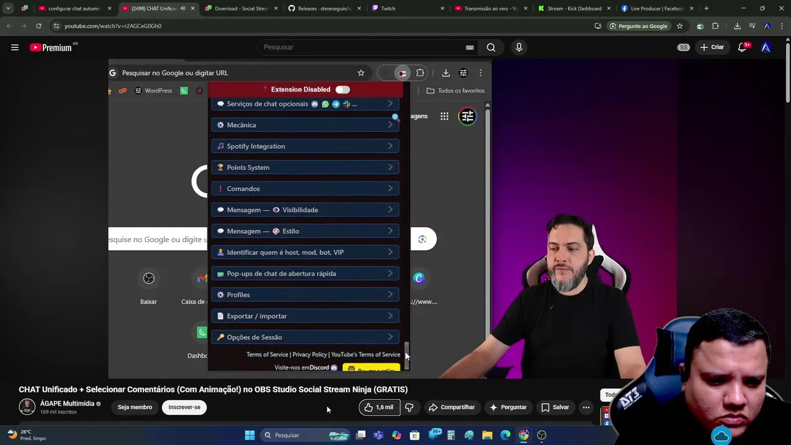Open OBS Studio from the taskbar
This screenshot has height=445, width=791.
(x=542, y=435)
